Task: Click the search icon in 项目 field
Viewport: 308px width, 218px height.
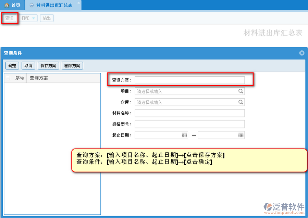Action: (241, 91)
